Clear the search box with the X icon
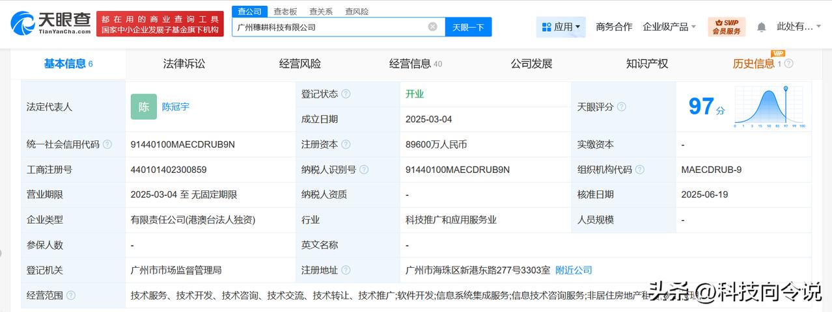Screen dimensions: 832x312 (x=432, y=27)
